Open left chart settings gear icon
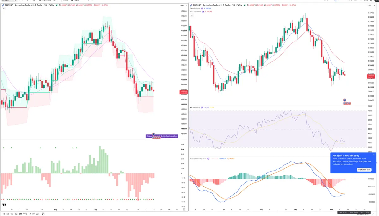This screenshot has width=379, height=216. 184,209
